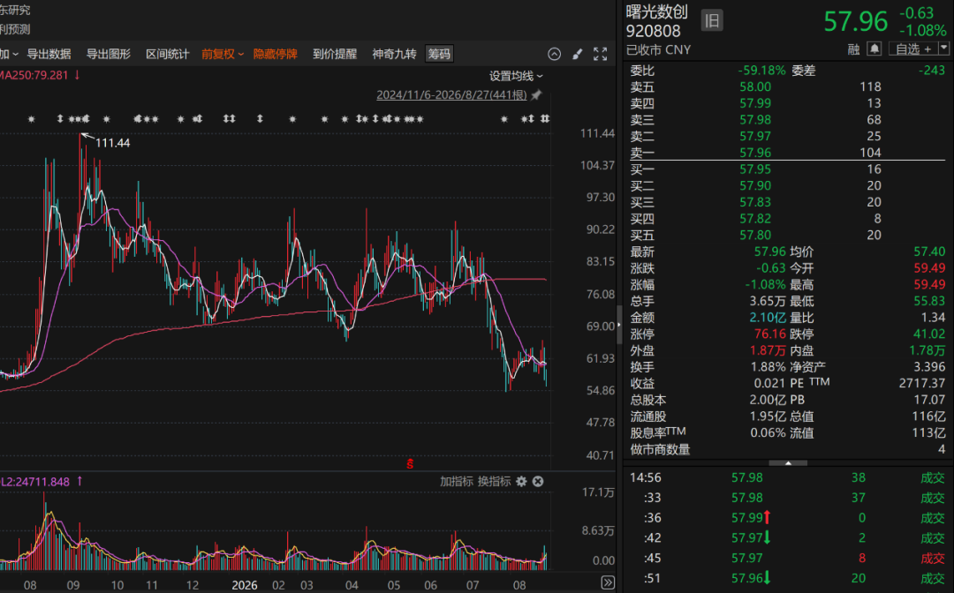Click 委比 value -59.18%

[x=761, y=71]
